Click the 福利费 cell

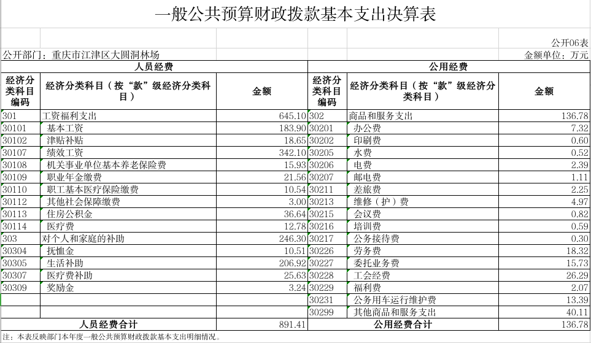pyautogui.click(x=423, y=288)
